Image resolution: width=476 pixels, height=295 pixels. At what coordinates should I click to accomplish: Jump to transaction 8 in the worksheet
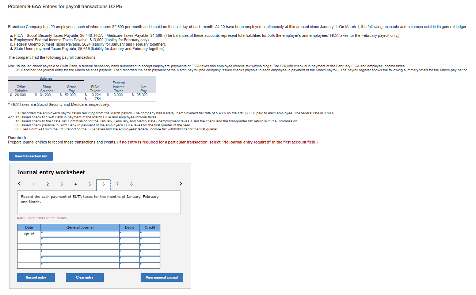[131, 184]
